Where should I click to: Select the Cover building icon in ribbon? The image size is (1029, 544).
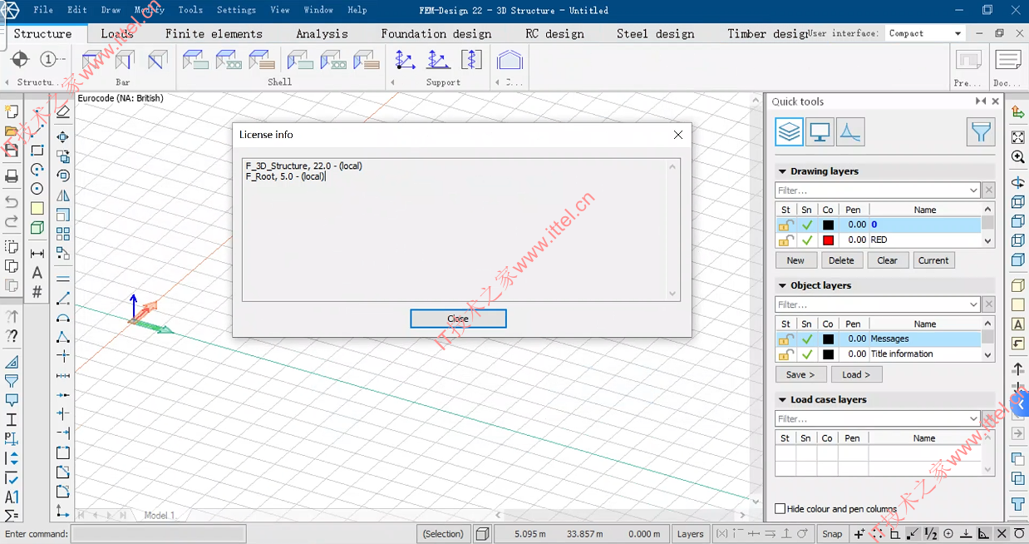pos(510,61)
